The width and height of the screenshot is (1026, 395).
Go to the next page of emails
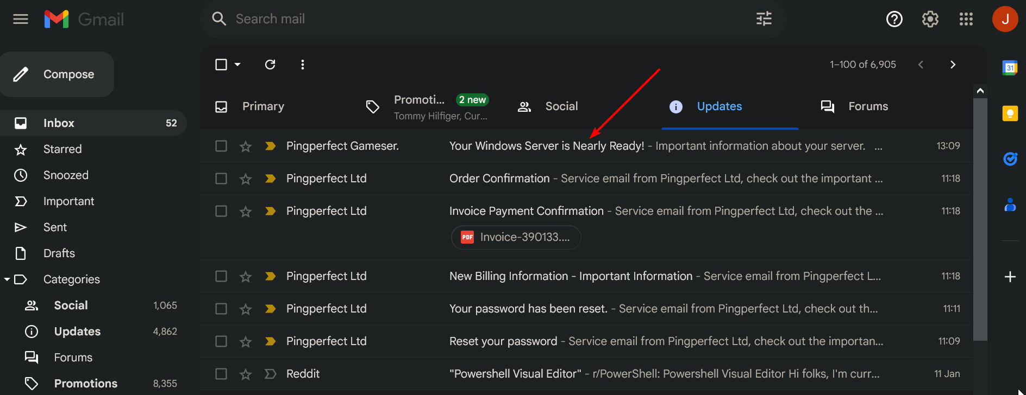coord(952,65)
